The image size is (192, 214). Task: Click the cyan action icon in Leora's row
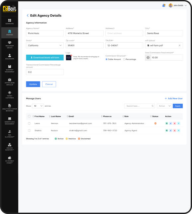(x=179, y=123)
